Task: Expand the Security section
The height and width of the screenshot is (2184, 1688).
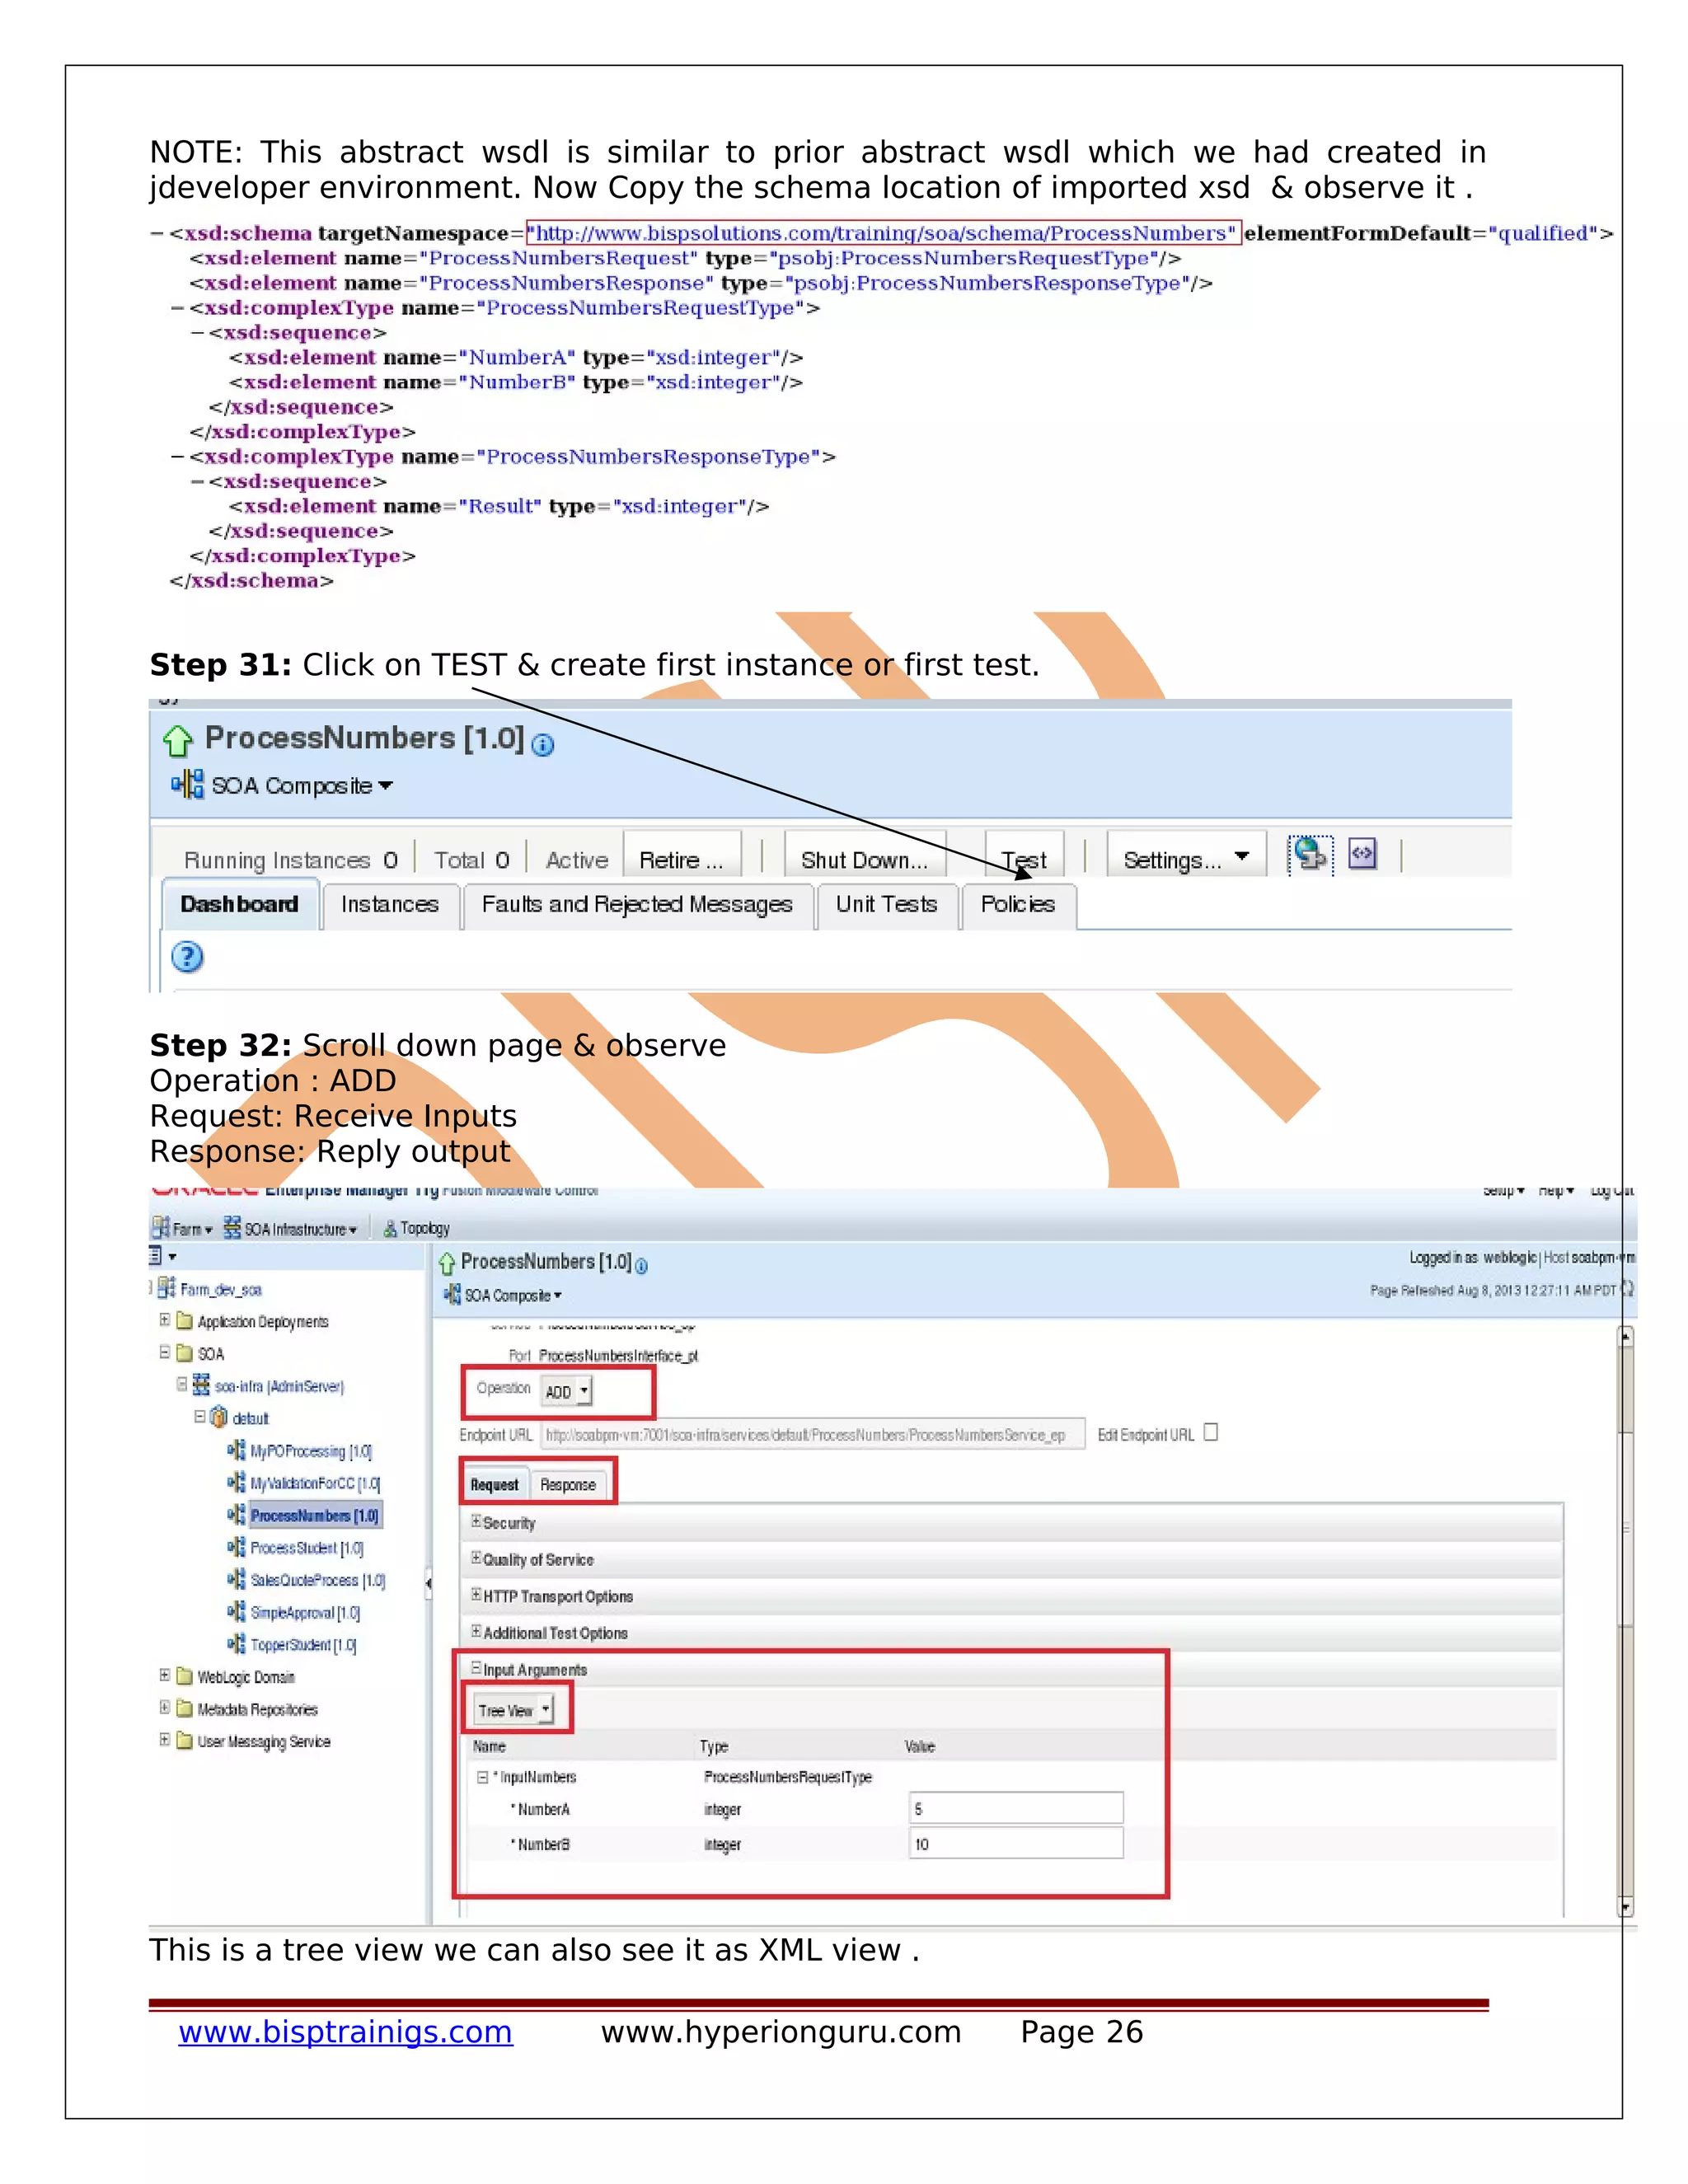Action: pyautogui.click(x=476, y=1520)
